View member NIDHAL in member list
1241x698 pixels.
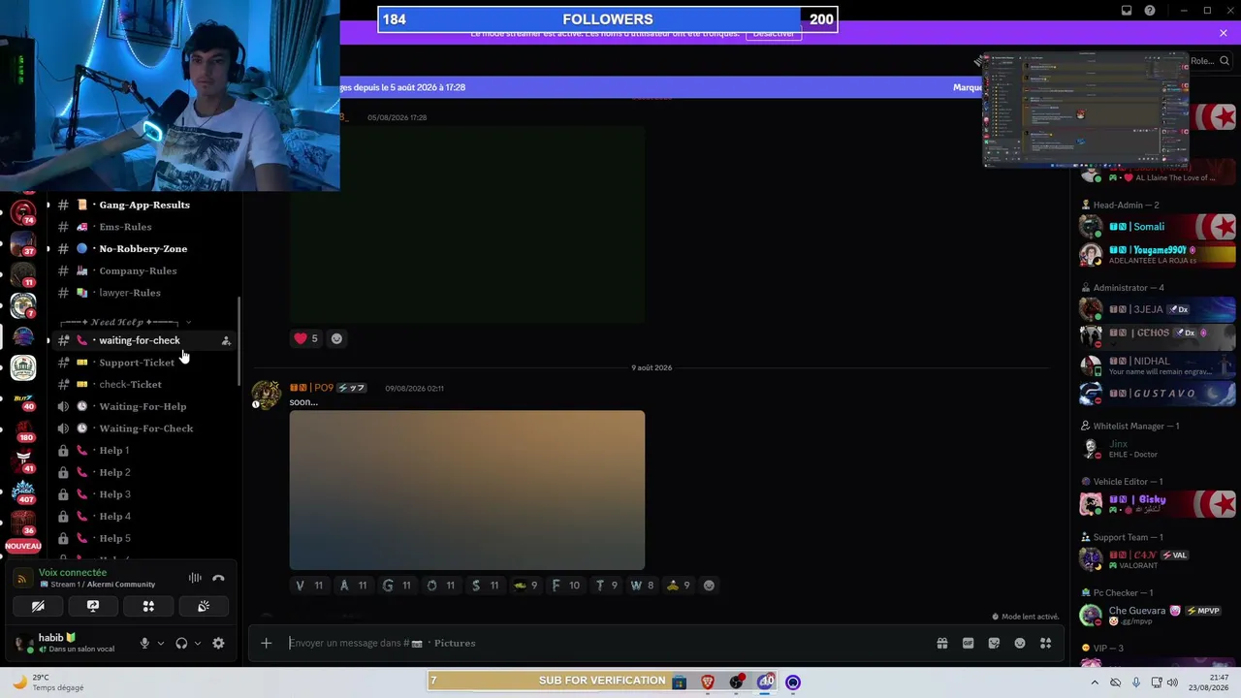[1157, 365]
